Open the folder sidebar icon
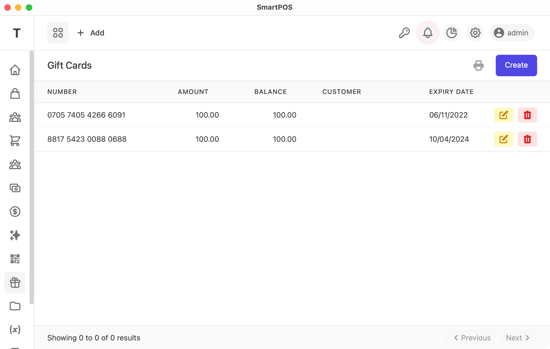 pyautogui.click(x=15, y=306)
